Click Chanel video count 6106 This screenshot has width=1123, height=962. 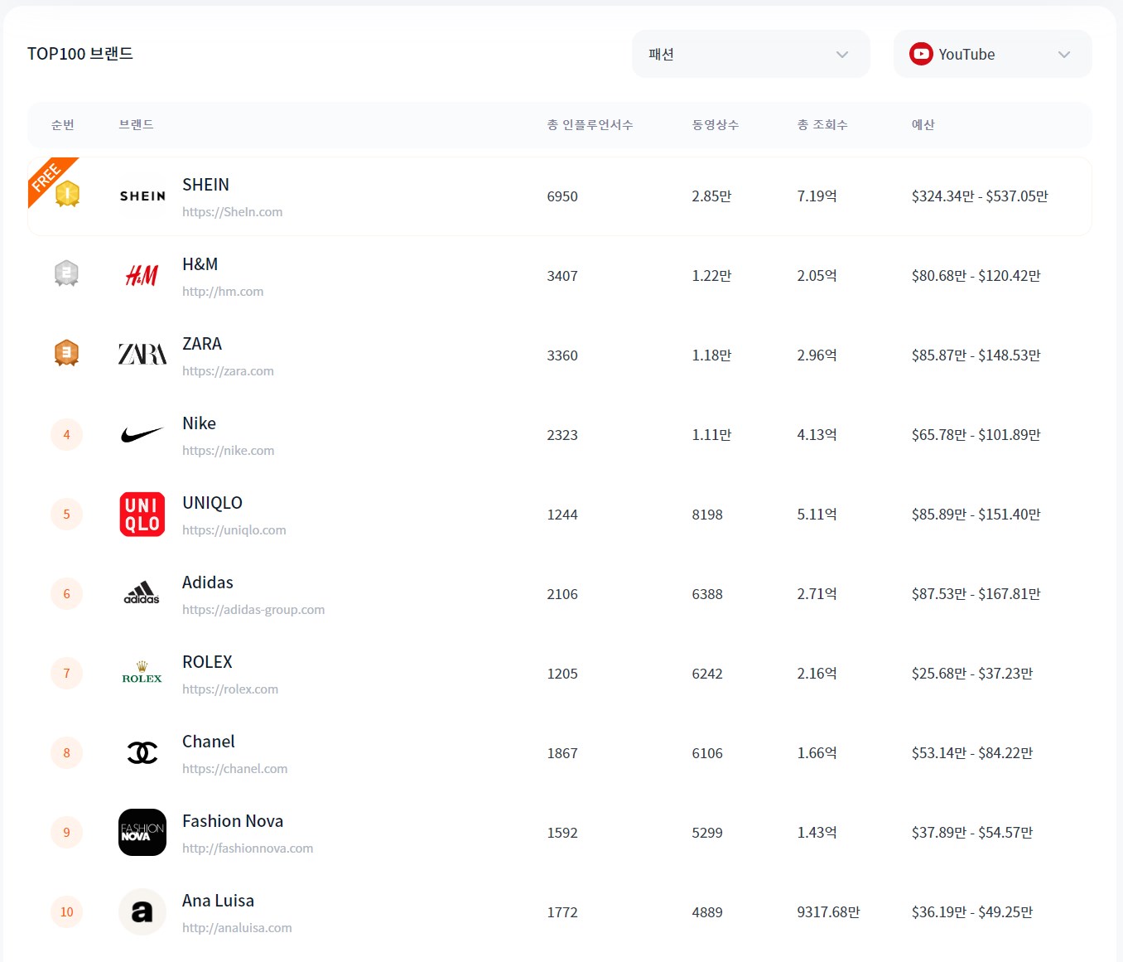[x=707, y=753]
